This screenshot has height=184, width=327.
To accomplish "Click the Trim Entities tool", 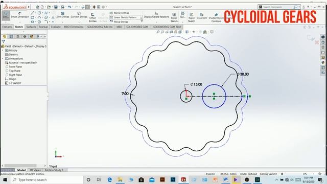I will click(62, 15).
